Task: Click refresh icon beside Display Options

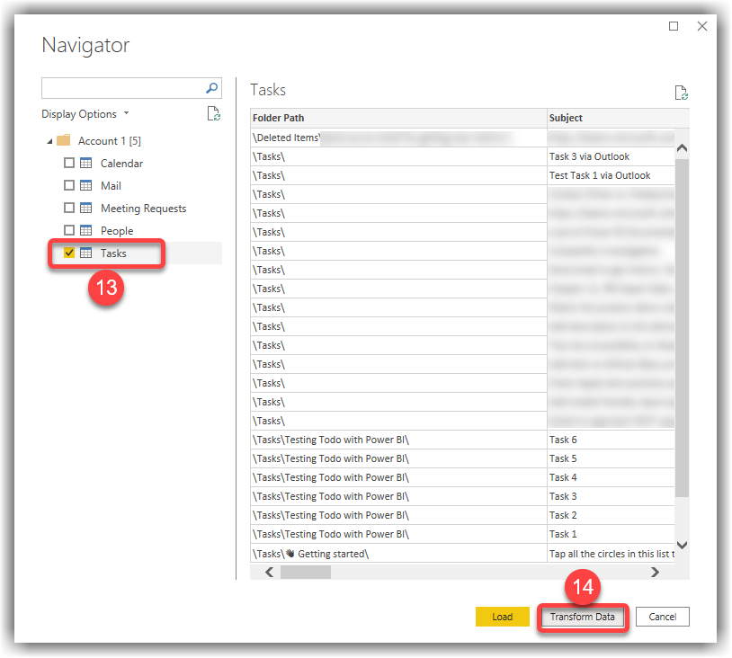Action: point(214,113)
